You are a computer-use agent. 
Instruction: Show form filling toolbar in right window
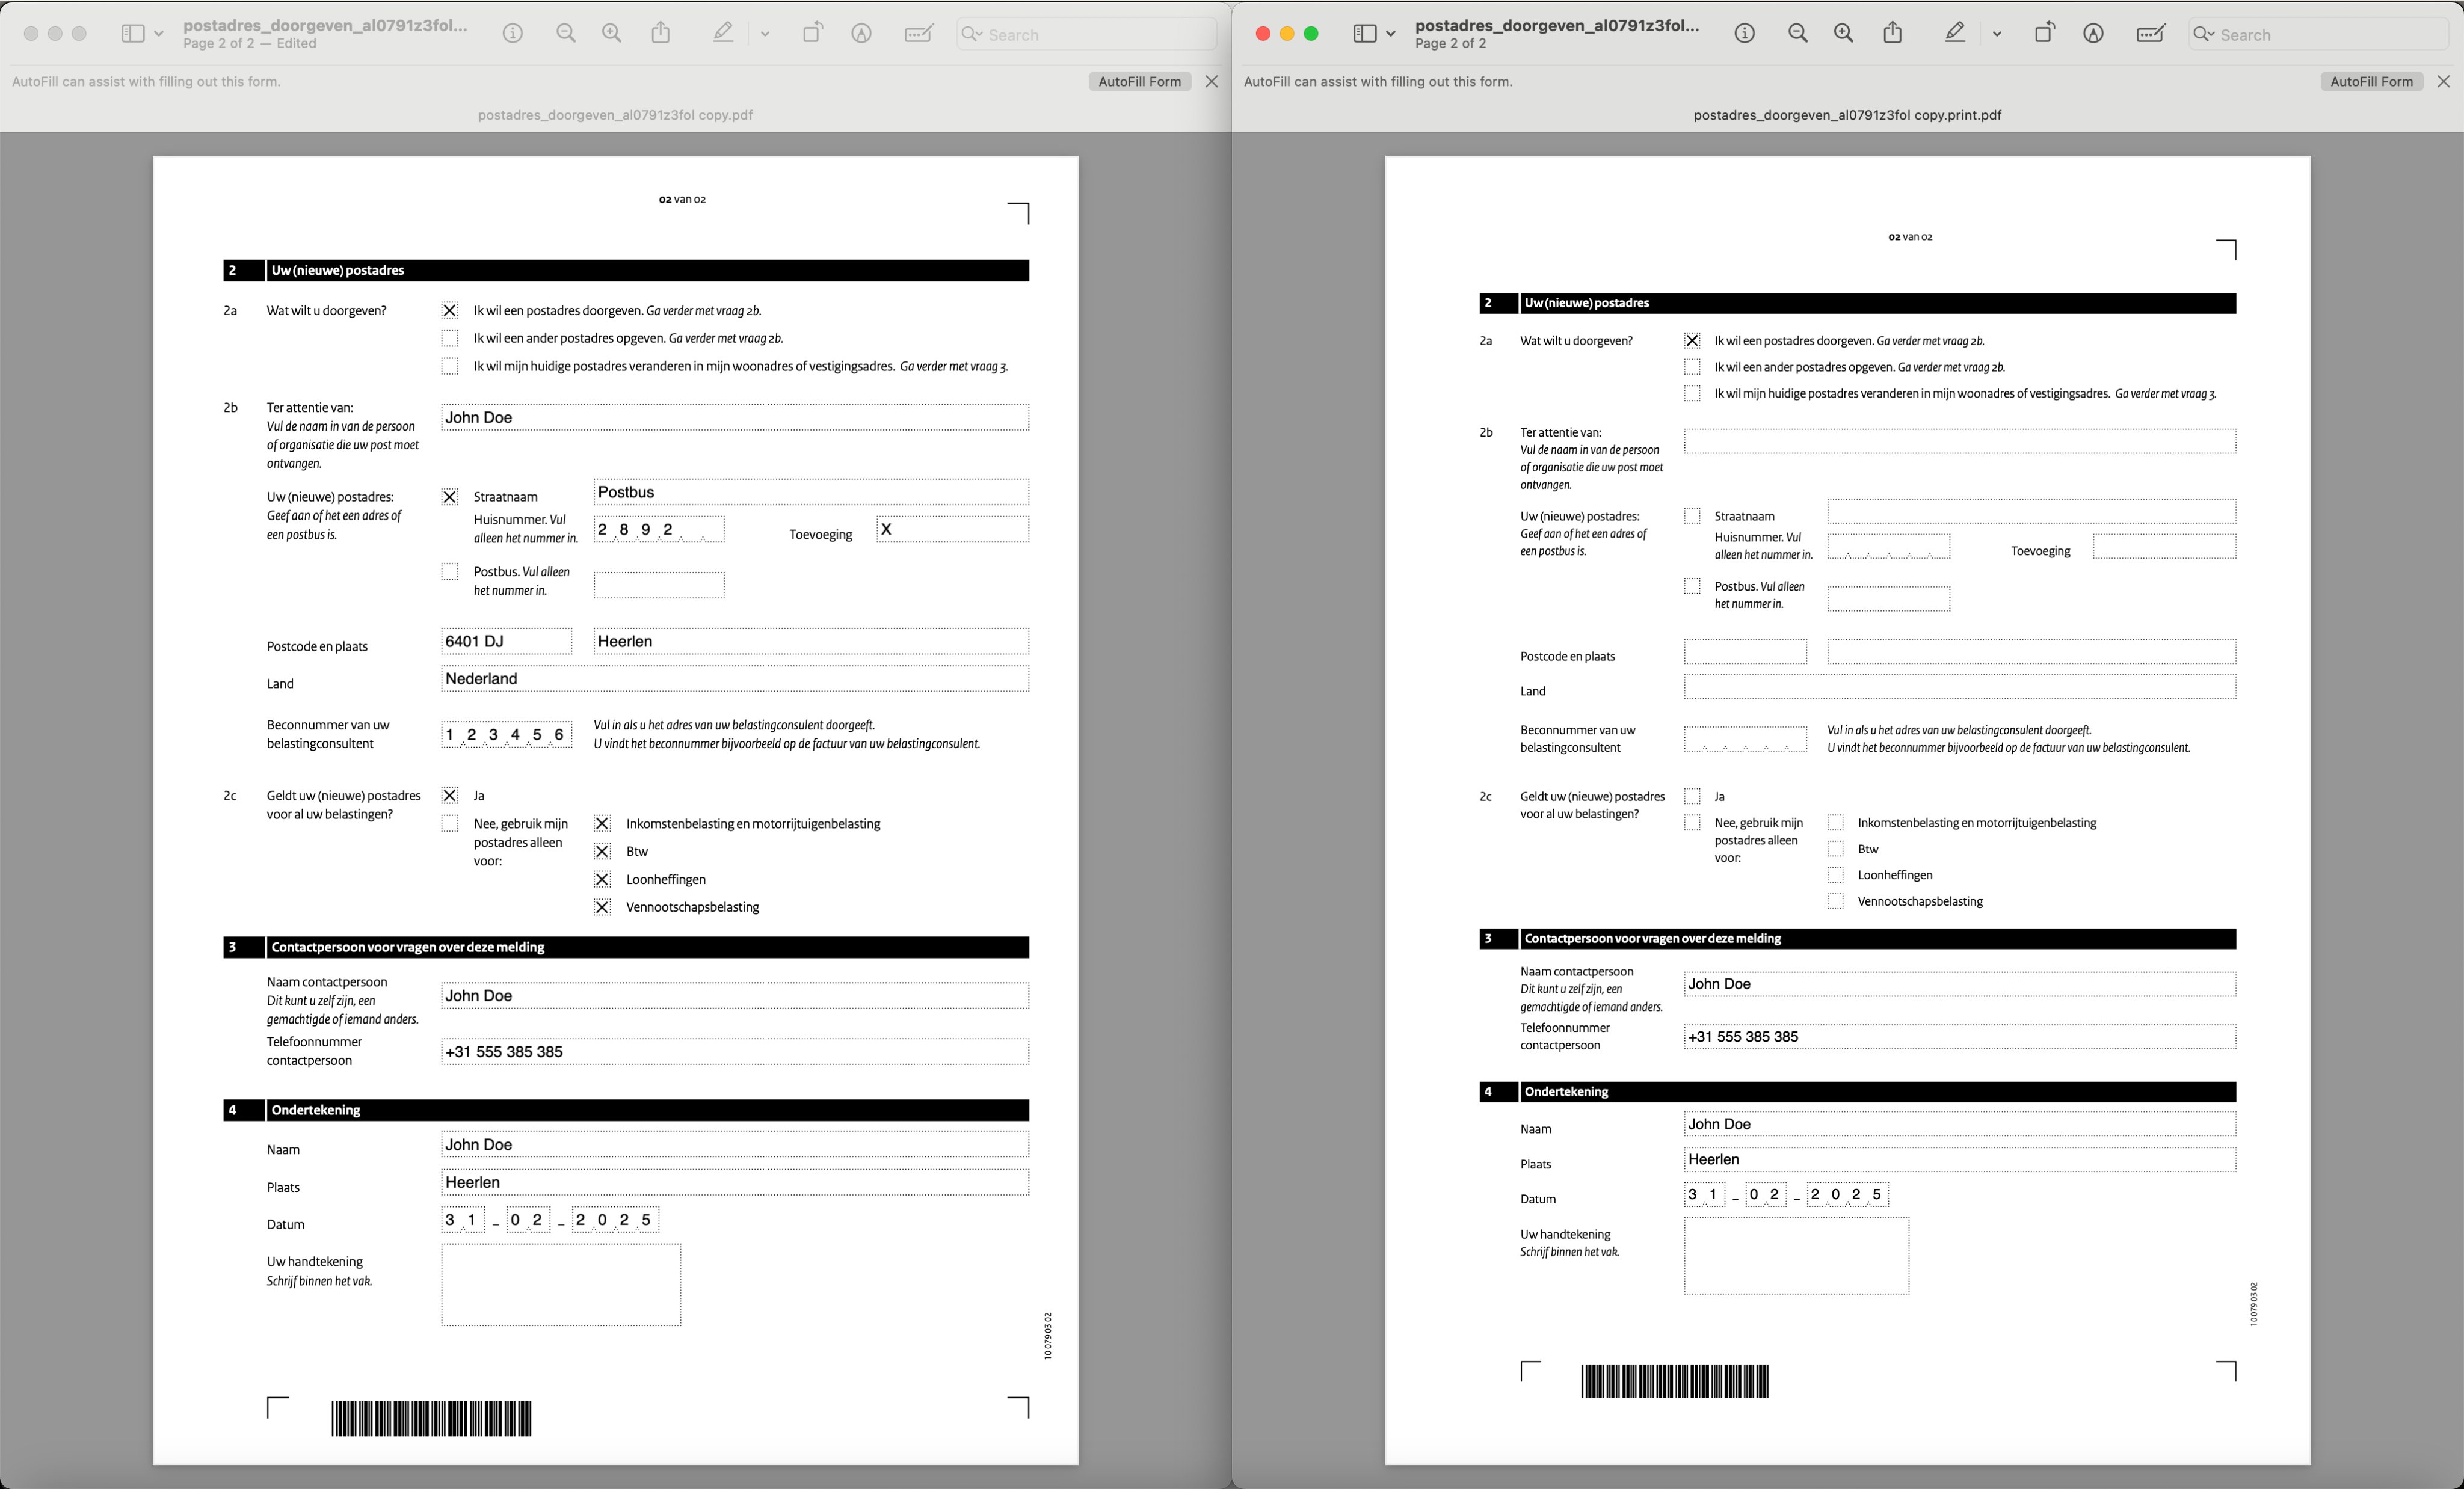click(2150, 34)
